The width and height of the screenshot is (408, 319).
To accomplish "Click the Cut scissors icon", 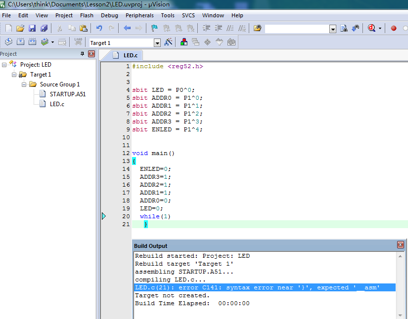I will [59, 28].
